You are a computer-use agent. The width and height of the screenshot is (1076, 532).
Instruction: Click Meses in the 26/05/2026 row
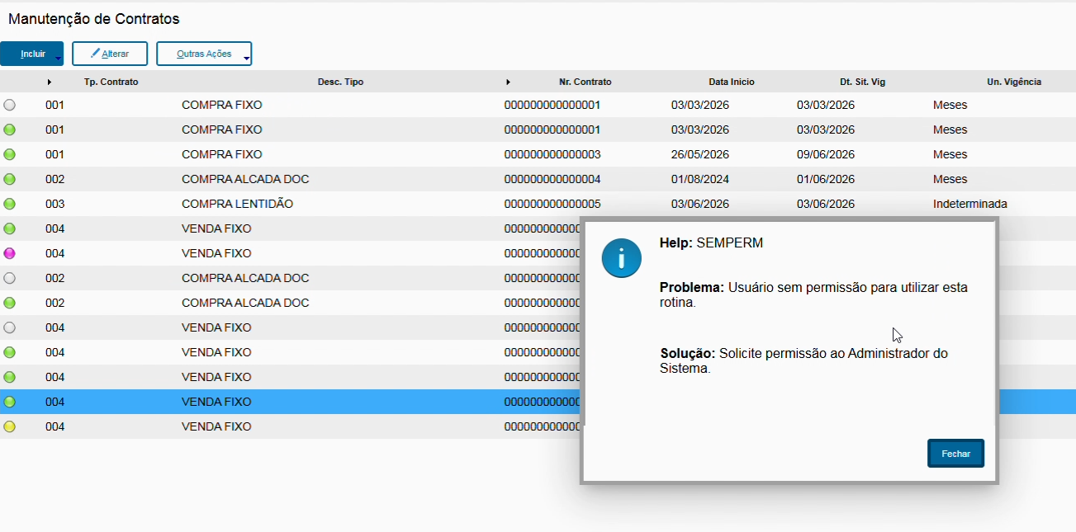(950, 154)
